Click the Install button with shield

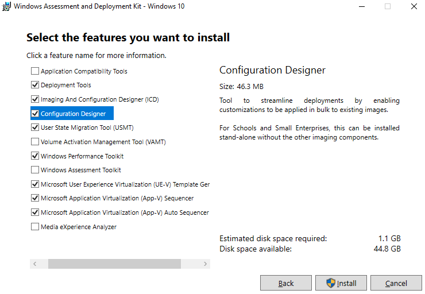click(341, 283)
